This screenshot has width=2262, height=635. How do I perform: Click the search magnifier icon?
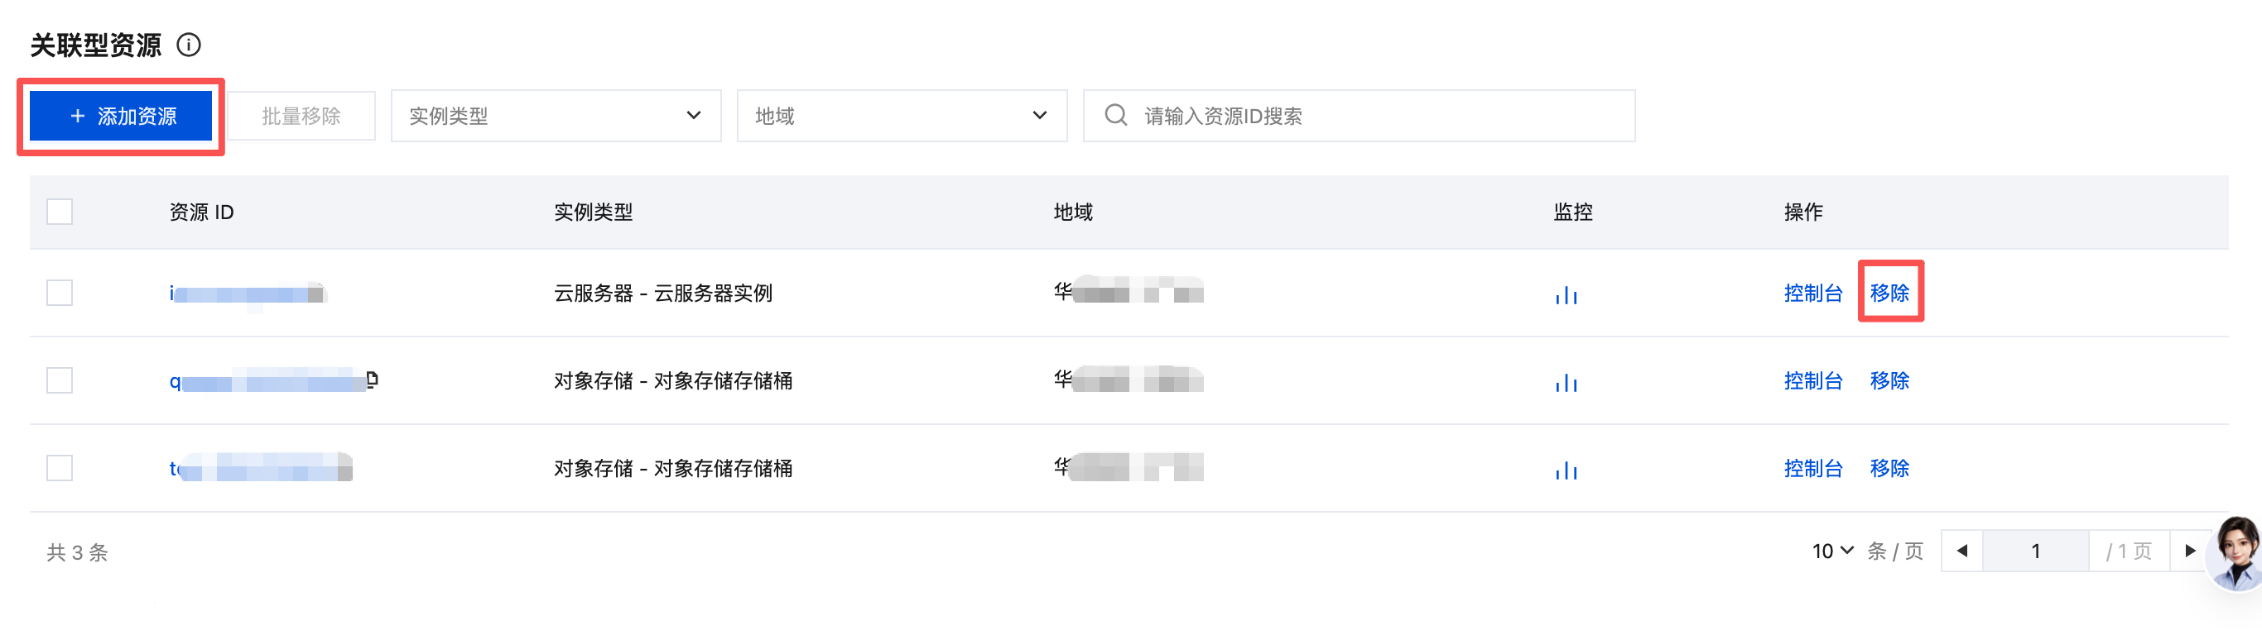tap(1115, 115)
